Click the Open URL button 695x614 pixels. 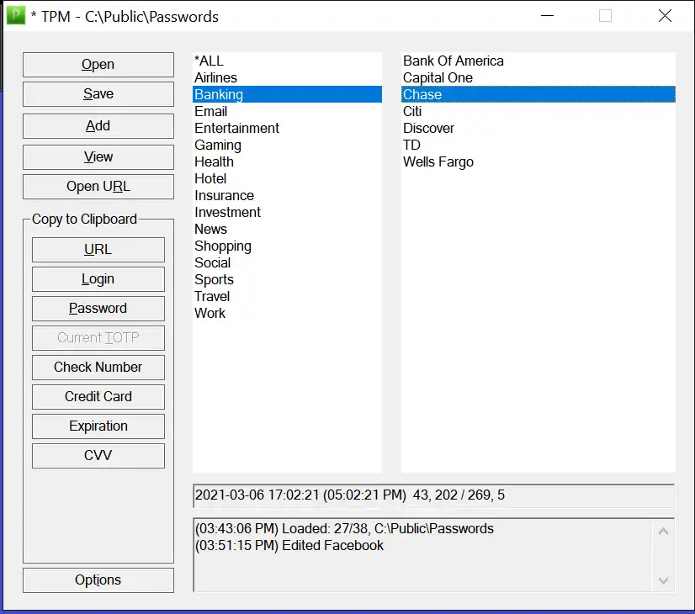pos(98,187)
